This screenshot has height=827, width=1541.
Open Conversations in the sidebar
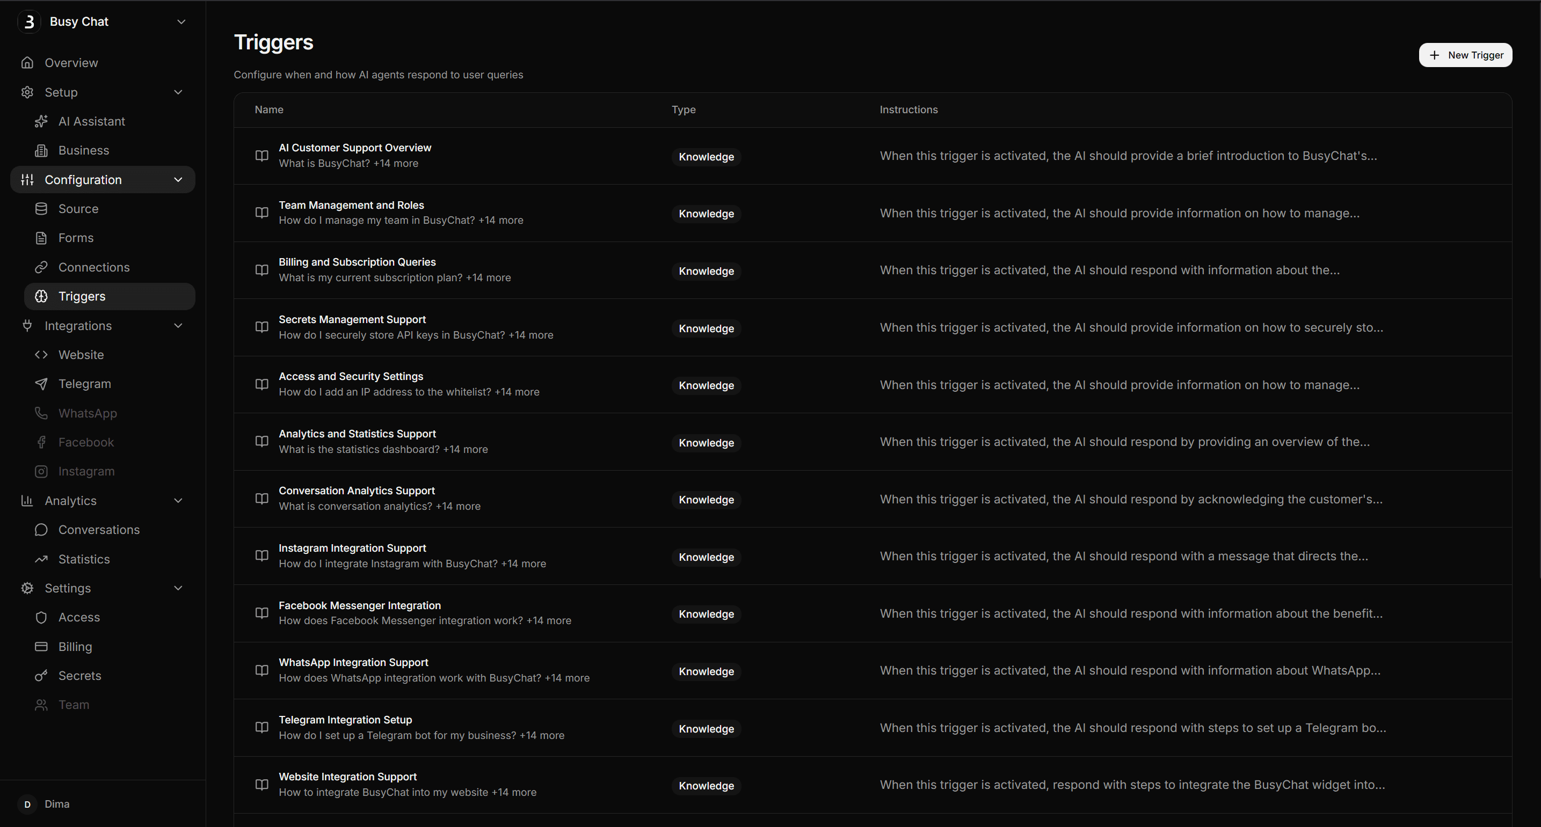(99, 530)
